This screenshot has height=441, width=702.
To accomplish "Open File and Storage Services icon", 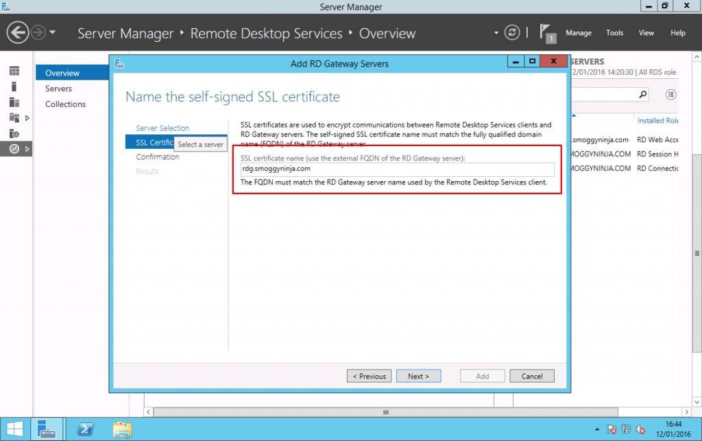I will pyautogui.click(x=14, y=117).
